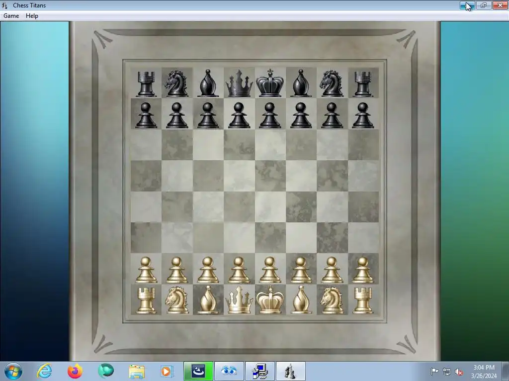Click the network tray icon

[x=447, y=372]
